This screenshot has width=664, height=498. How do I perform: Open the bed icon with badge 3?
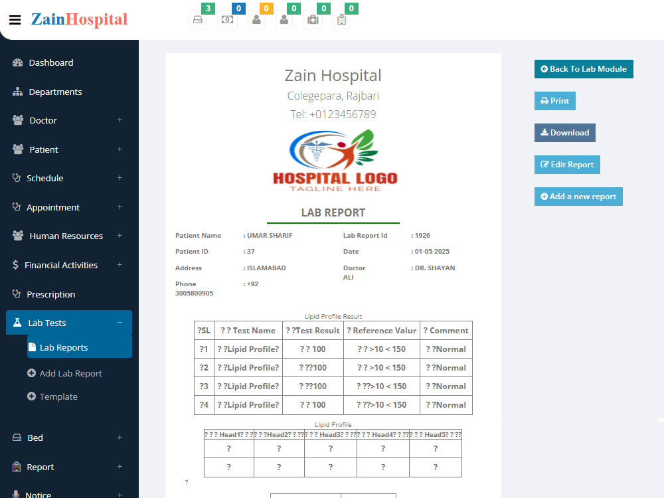click(x=198, y=19)
